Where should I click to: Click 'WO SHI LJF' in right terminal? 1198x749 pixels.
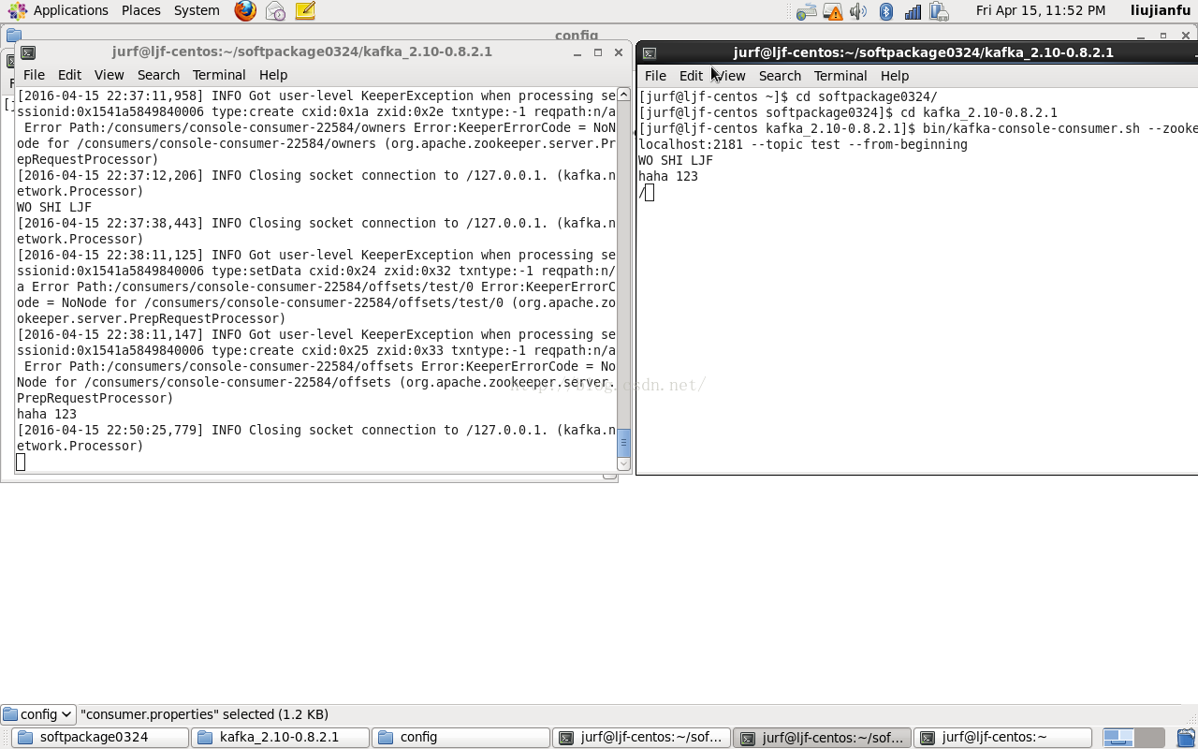[676, 160]
